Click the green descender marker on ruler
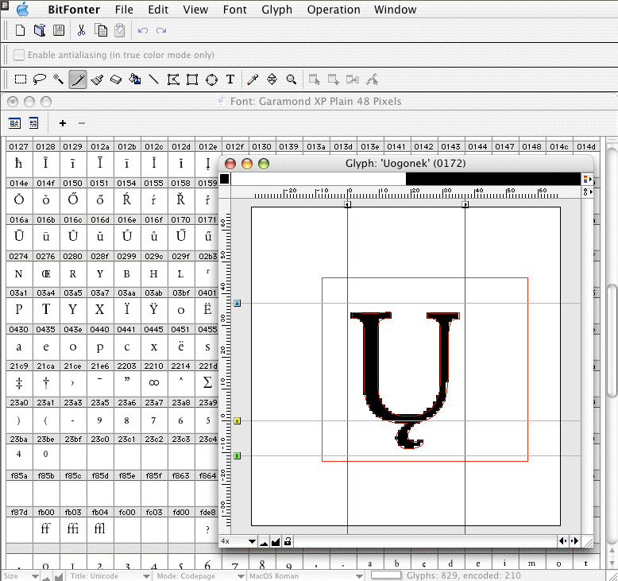The height and width of the screenshot is (581, 618). (237, 455)
